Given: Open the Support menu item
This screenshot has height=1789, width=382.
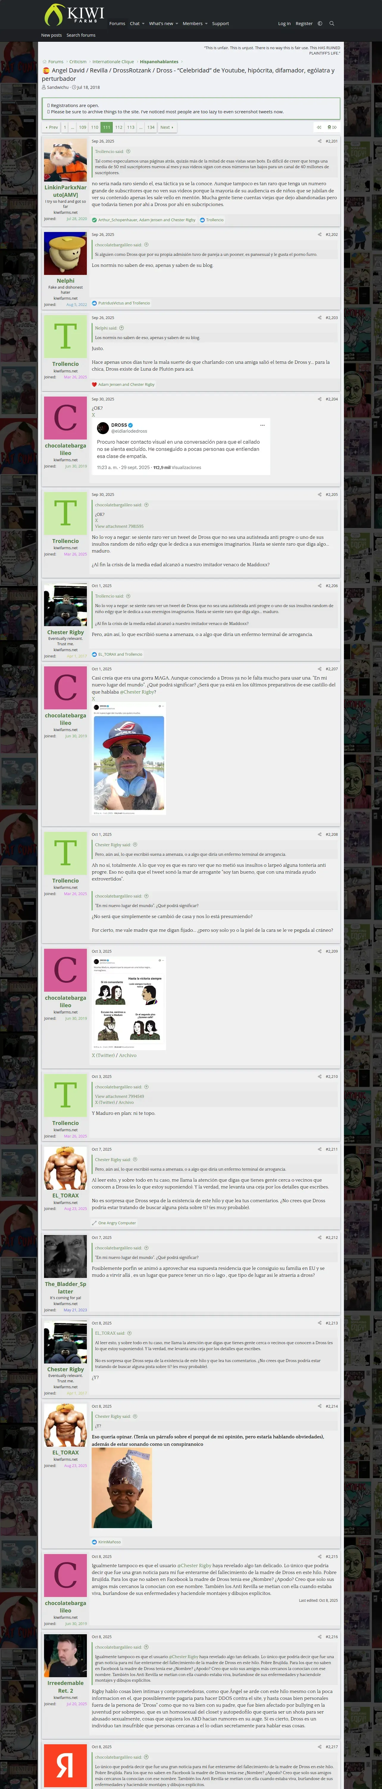Looking at the screenshot, I should click(220, 24).
